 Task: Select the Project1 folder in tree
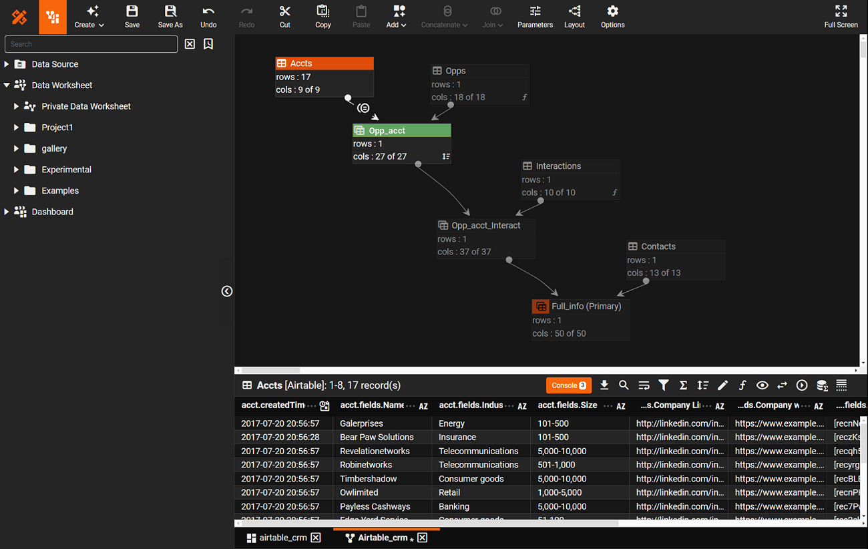pyautogui.click(x=57, y=128)
